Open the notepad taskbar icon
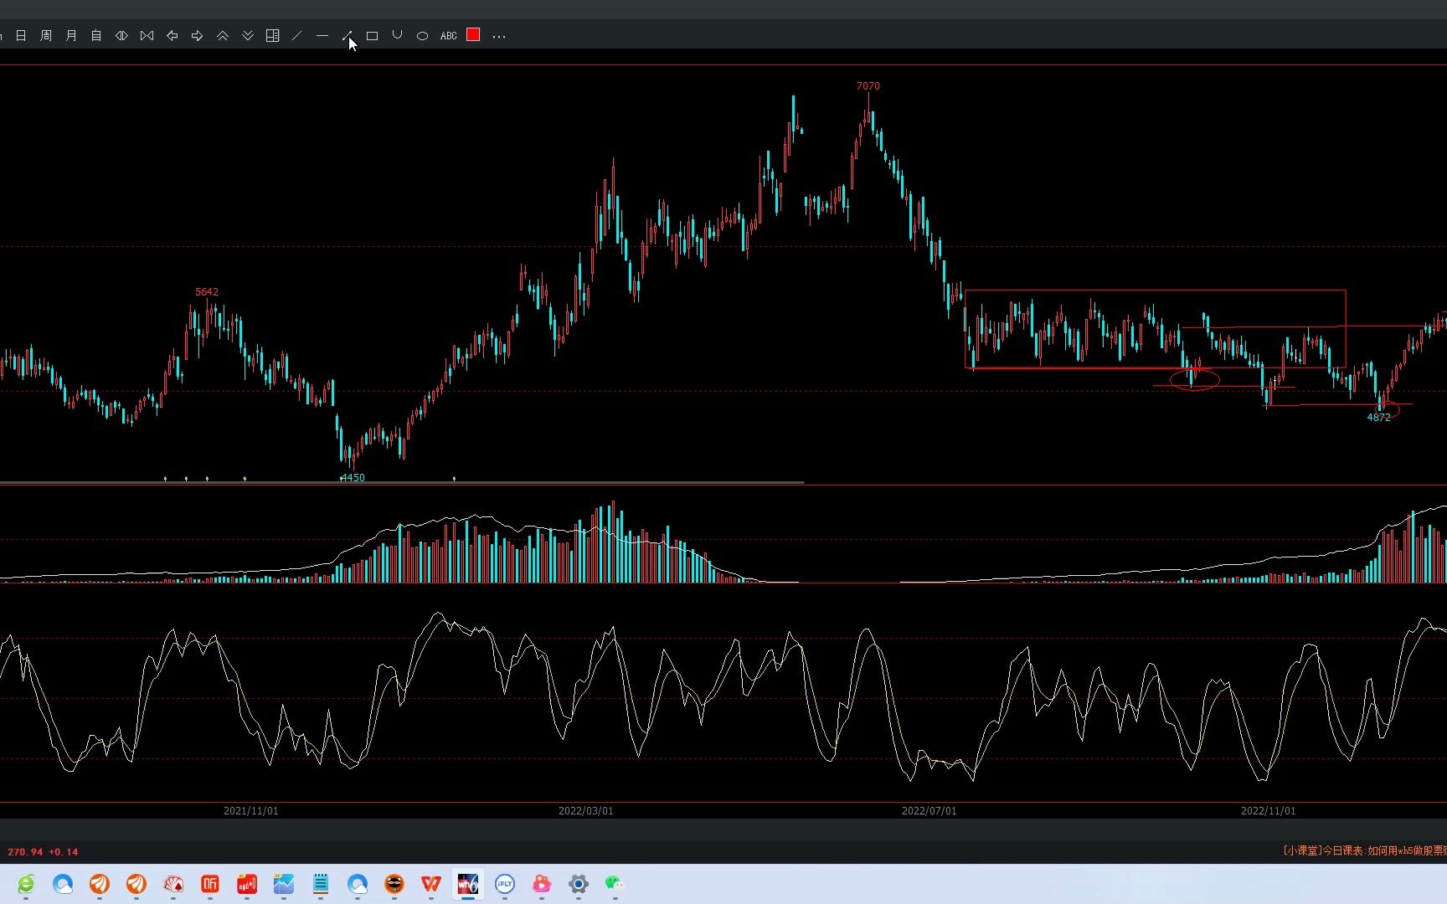This screenshot has height=904, width=1447. click(x=321, y=884)
